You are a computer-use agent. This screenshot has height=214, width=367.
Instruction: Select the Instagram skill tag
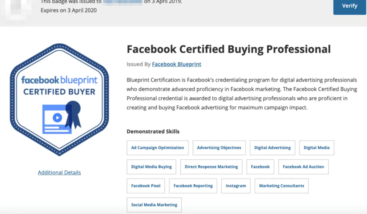click(236, 186)
